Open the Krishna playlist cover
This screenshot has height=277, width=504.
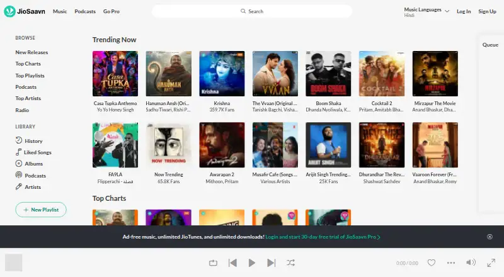coord(222,74)
